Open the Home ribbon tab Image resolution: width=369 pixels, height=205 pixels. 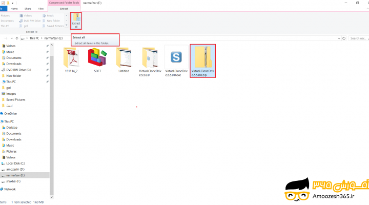(x=14, y=9)
